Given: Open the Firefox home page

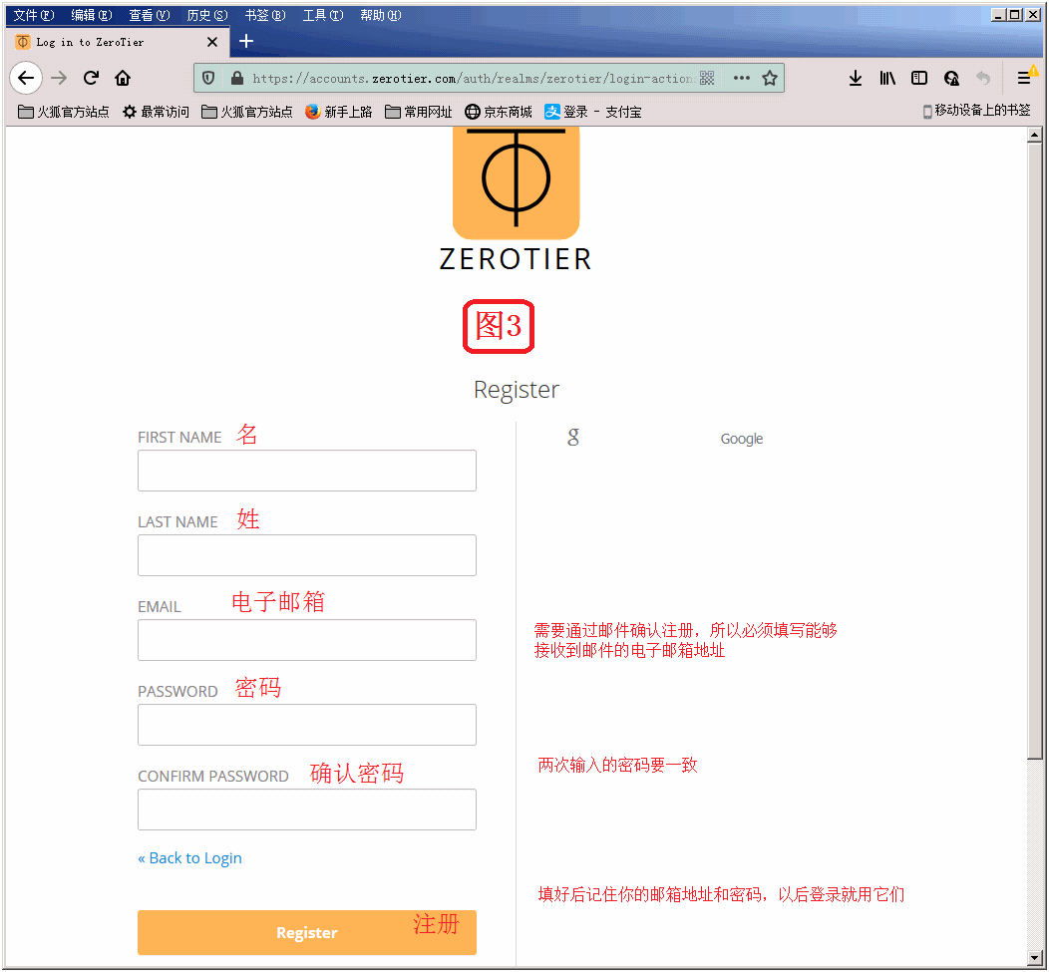Looking at the screenshot, I should (123, 79).
